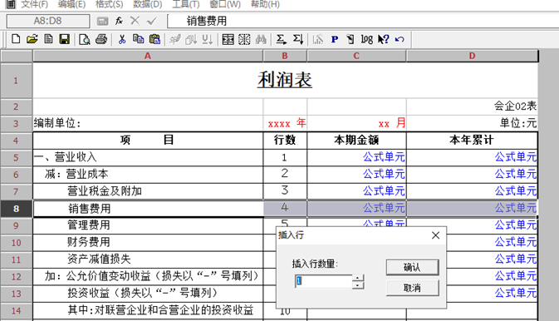Save the report with the floppy disk icon

[65, 39]
